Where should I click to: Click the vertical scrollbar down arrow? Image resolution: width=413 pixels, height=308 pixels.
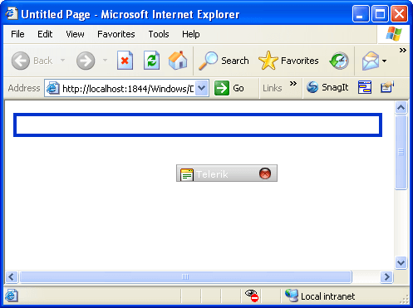401,262
